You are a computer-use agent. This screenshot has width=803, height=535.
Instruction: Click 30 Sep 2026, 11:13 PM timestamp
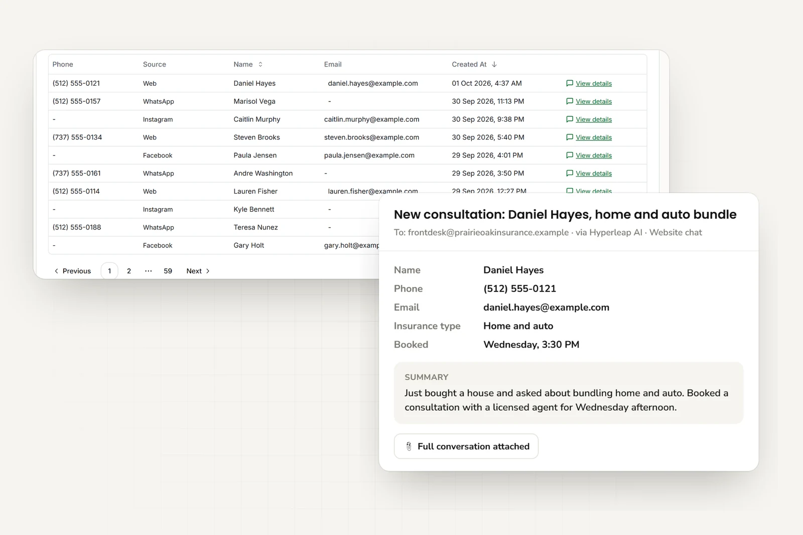click(488, 101)
